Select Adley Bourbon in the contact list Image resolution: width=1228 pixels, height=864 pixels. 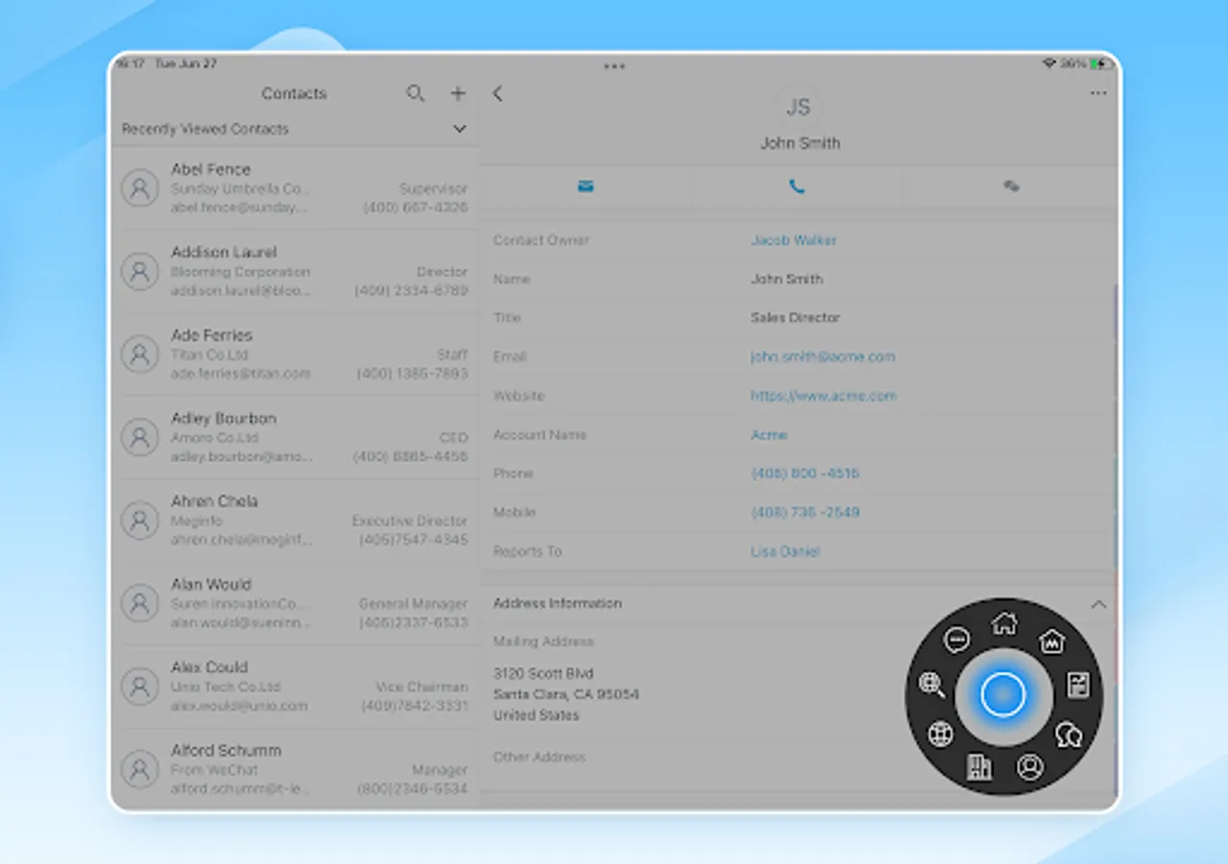[295, 437]
